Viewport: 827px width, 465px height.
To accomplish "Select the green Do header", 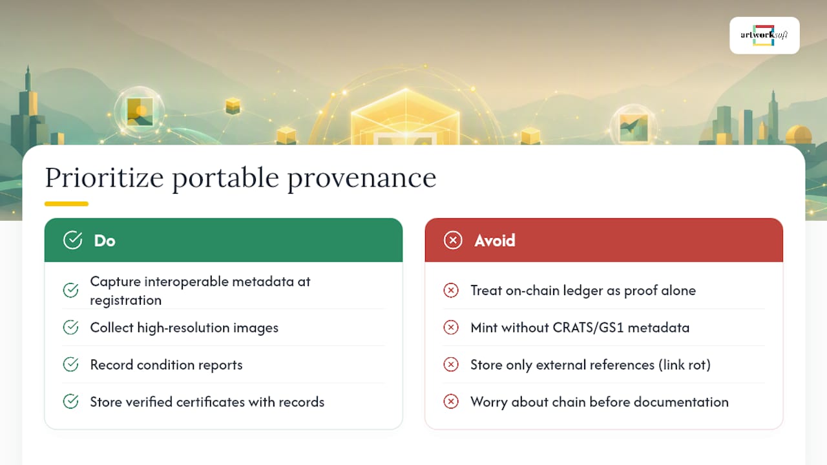I will (x=224, y=240).
